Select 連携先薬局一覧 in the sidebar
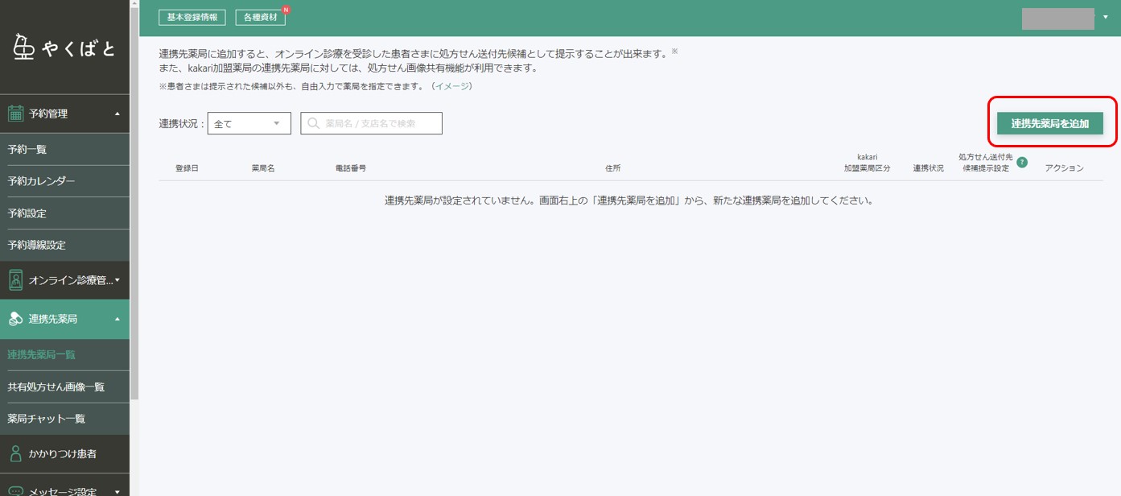 (x=64, y=354)
